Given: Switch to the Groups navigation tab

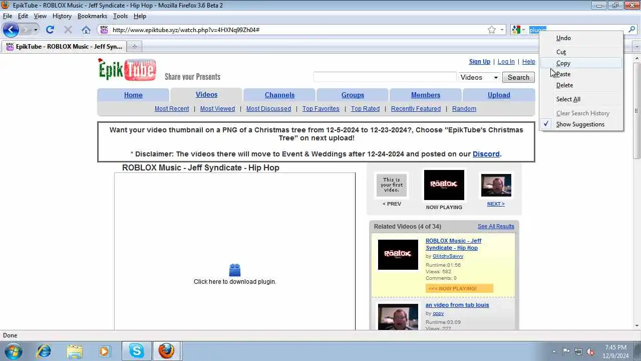Looking at the screenshot, I should click(353, 95).
